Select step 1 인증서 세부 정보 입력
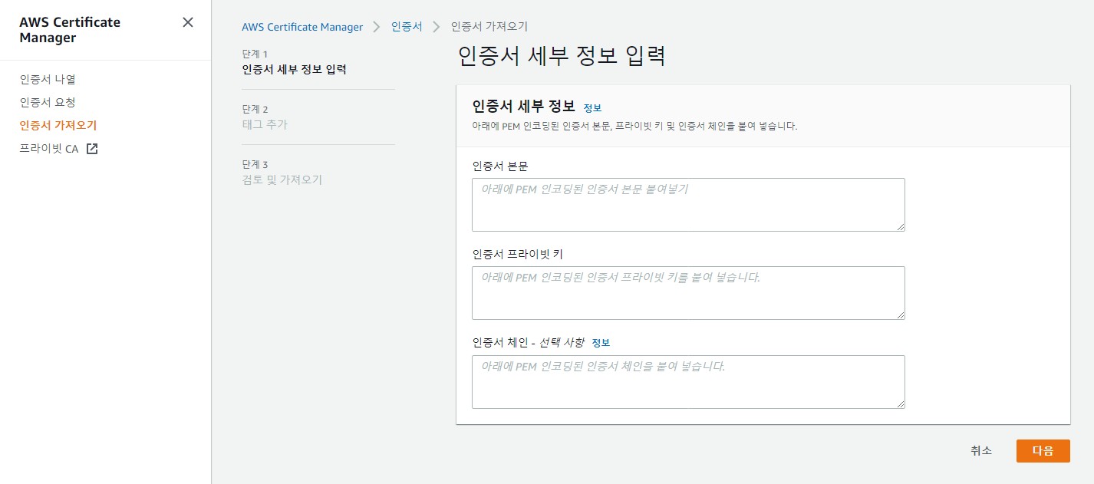1094x484 pixels. tap(294, 70)
